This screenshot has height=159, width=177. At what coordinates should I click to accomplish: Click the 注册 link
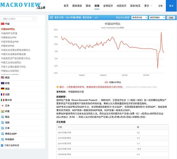click(x=160, y=6)
